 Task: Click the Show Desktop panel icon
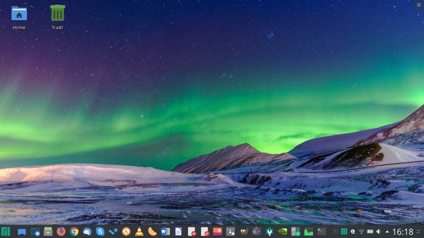pos(22,232)
